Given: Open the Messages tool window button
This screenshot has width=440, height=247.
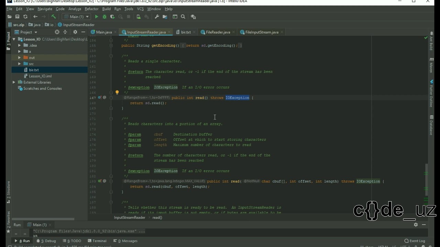Looking at the screenshot, I should click(x=125, y=241).
